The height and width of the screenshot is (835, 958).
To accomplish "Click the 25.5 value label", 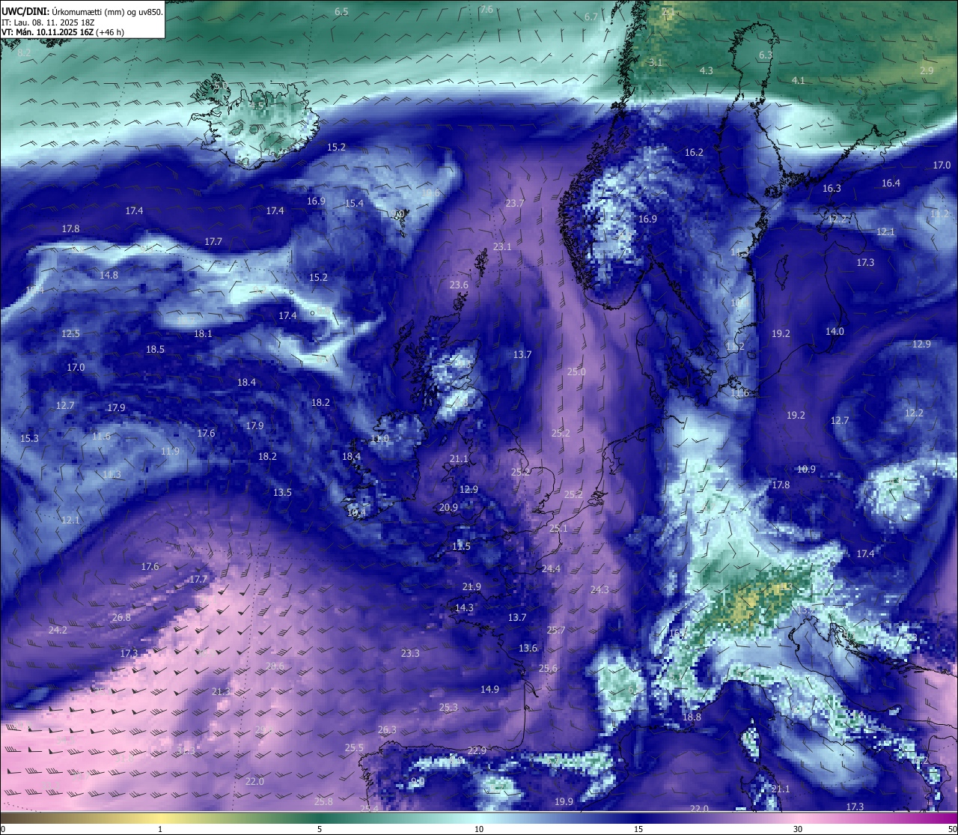I will 354,748.
